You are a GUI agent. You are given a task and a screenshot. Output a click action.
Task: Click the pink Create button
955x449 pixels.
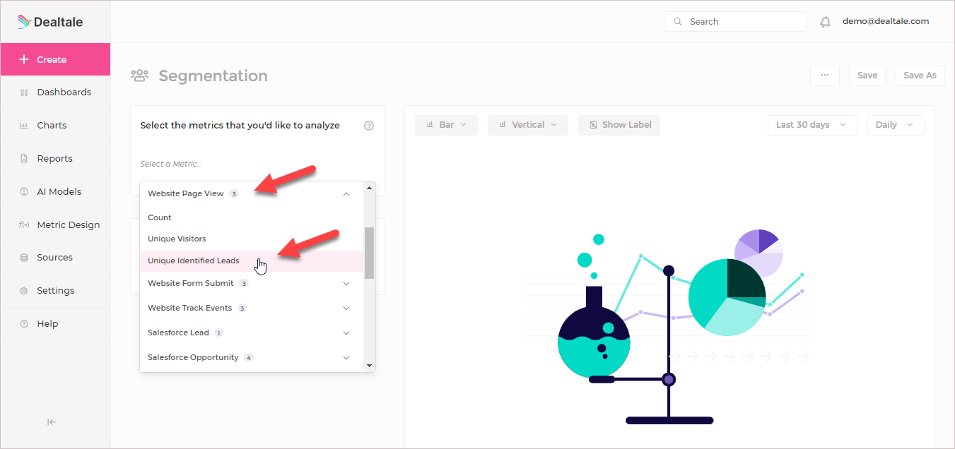point(55,59)
